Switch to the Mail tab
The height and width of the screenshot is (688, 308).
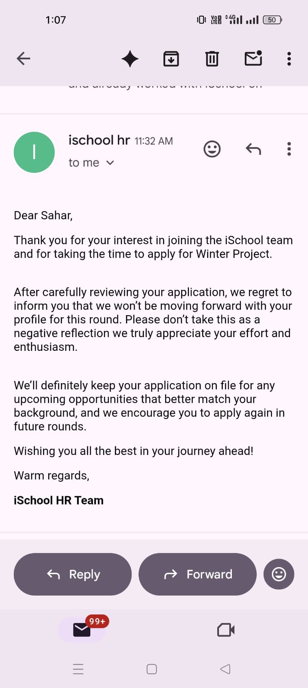(x=82, y=630)
